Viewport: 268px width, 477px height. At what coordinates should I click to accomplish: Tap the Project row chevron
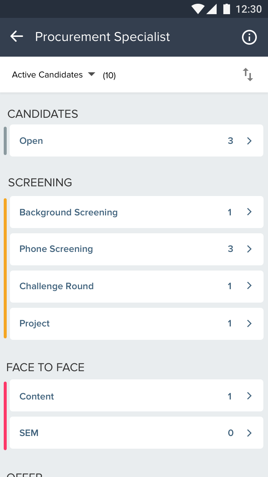[249, 323]
